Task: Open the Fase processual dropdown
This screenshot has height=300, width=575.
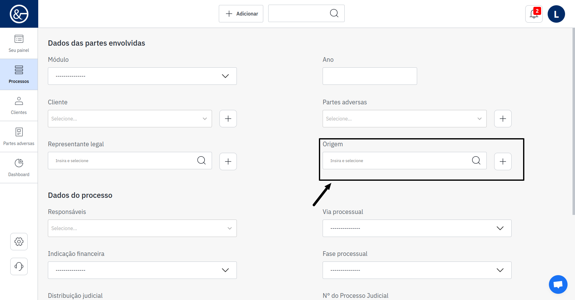Action: click(417, 270)
